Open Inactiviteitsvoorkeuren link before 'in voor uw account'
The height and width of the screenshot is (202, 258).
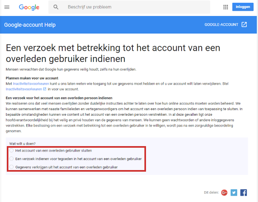coord(24,89)
